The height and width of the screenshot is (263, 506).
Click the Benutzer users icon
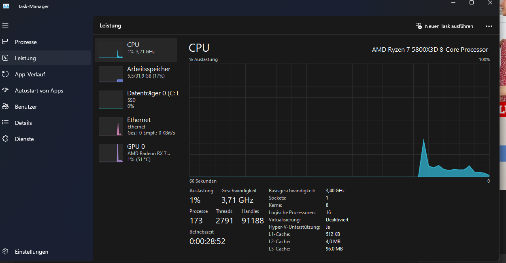pos(5,106)
